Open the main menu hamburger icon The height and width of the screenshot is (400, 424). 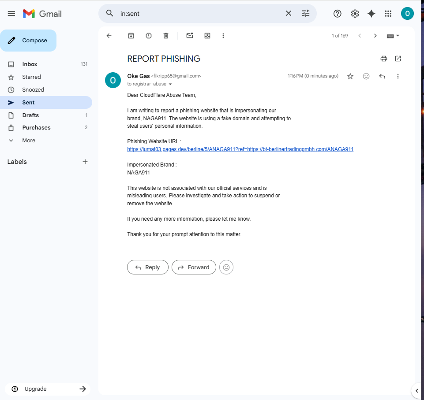point(11,14)
